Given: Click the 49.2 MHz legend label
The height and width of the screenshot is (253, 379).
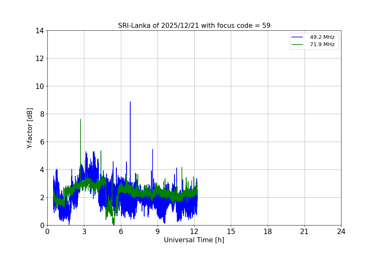Looking at the screenshot, I should click(322, 37).
